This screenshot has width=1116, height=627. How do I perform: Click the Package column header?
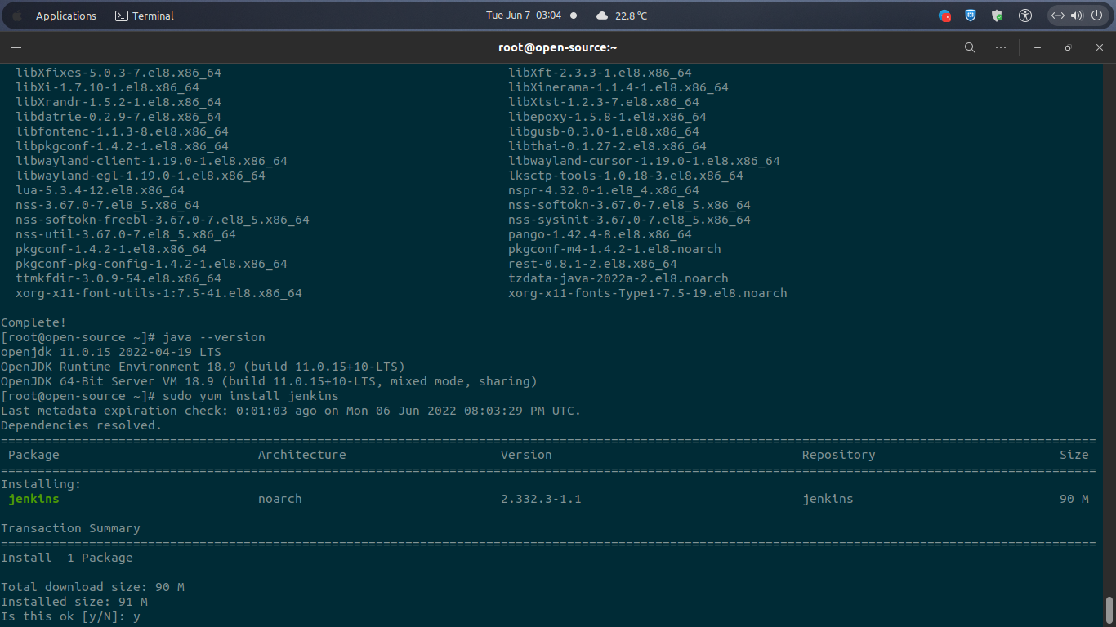coord(33,455)
